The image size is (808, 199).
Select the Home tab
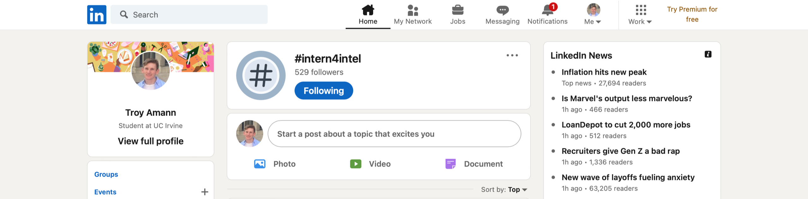point(368,14)
